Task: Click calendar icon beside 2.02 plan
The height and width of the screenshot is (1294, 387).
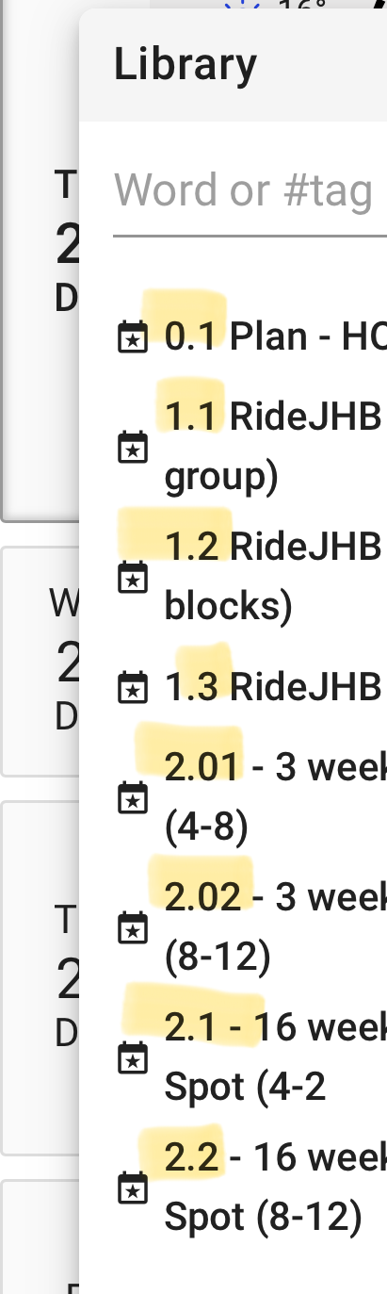Action: [133, 927]
